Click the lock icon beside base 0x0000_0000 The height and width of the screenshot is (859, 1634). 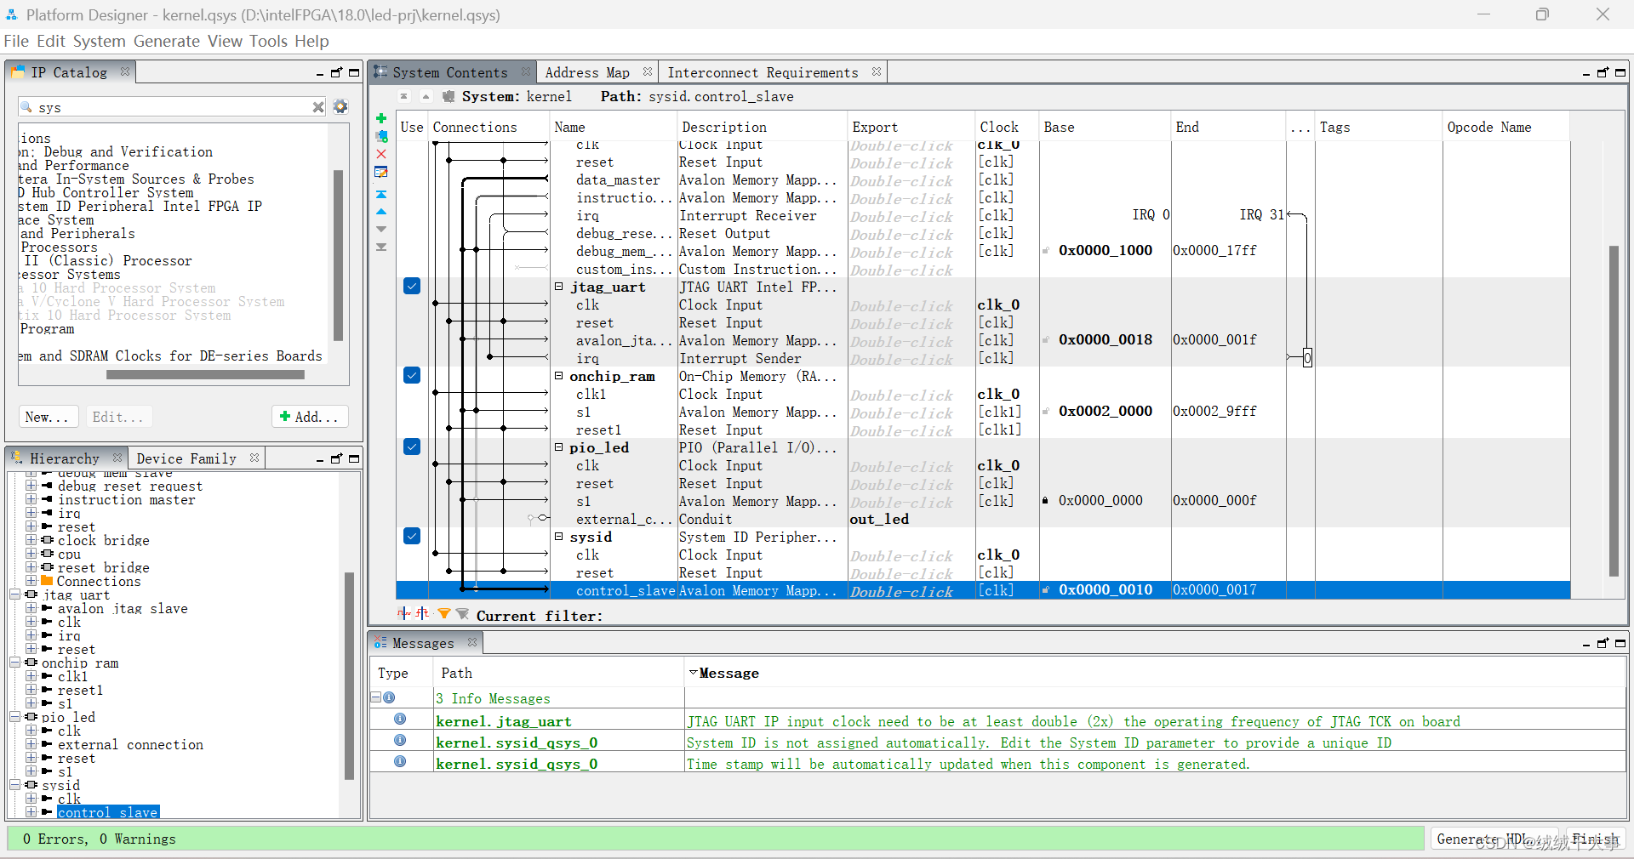[1045, 501]
